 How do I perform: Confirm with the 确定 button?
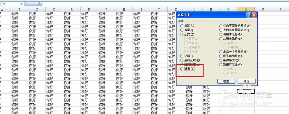(x=226, y=81)
